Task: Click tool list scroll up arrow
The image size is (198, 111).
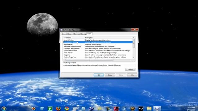Action: click(134, 38)
